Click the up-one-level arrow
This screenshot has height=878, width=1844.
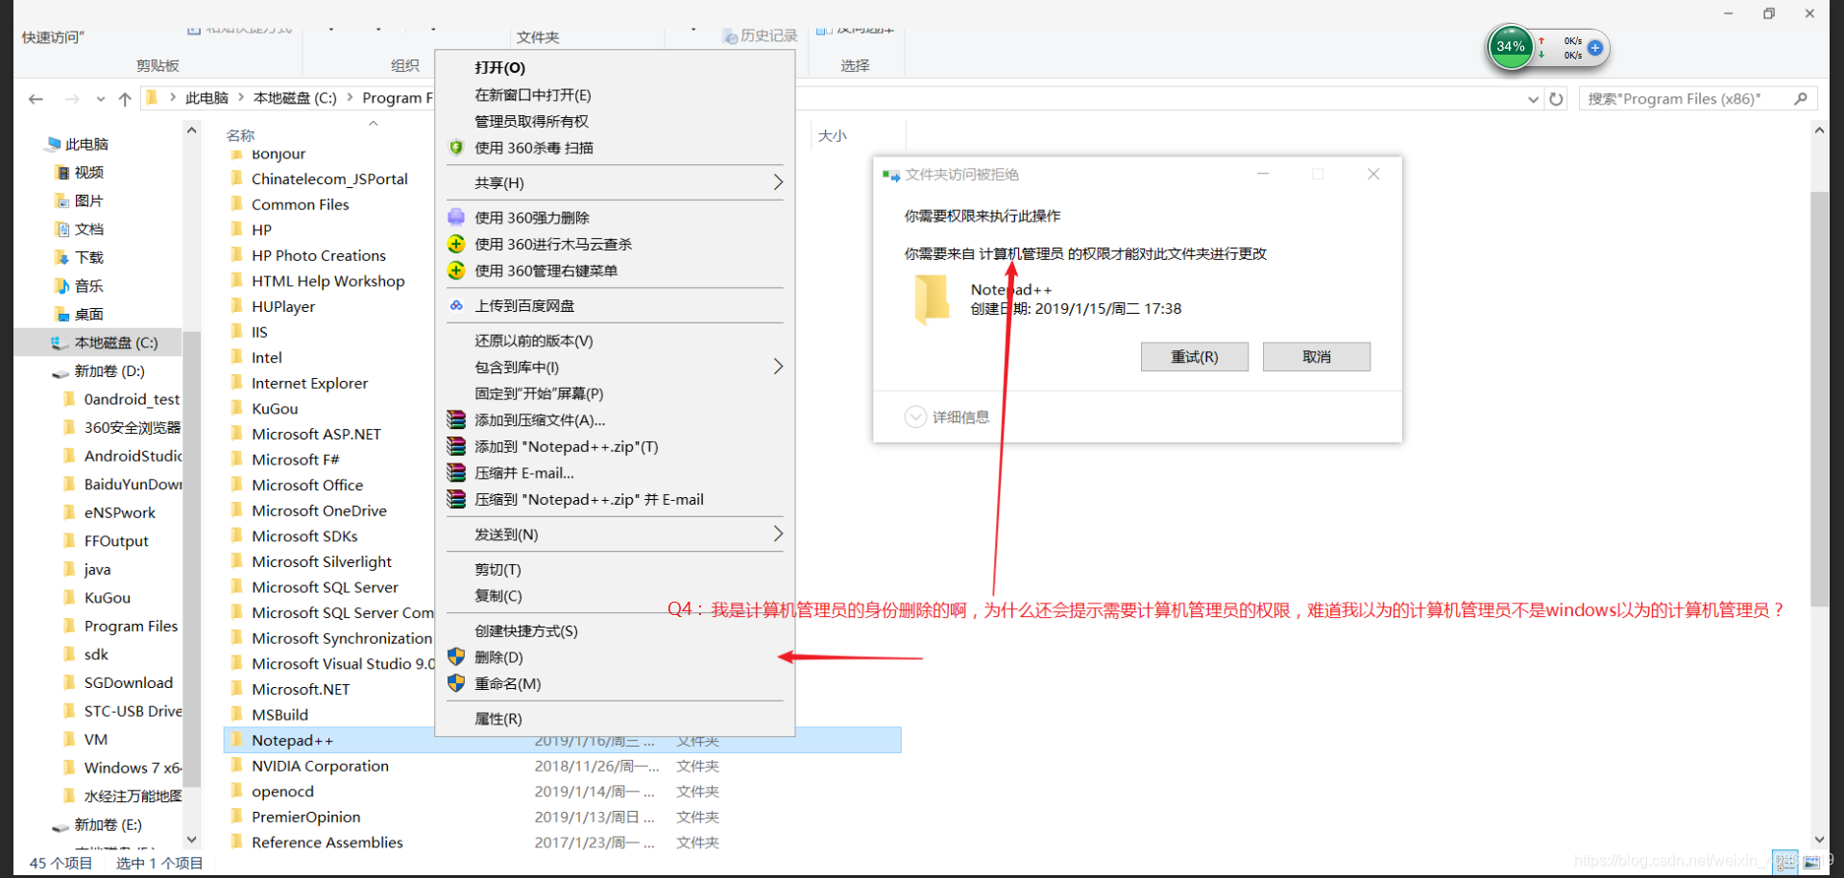pos(125,99)
